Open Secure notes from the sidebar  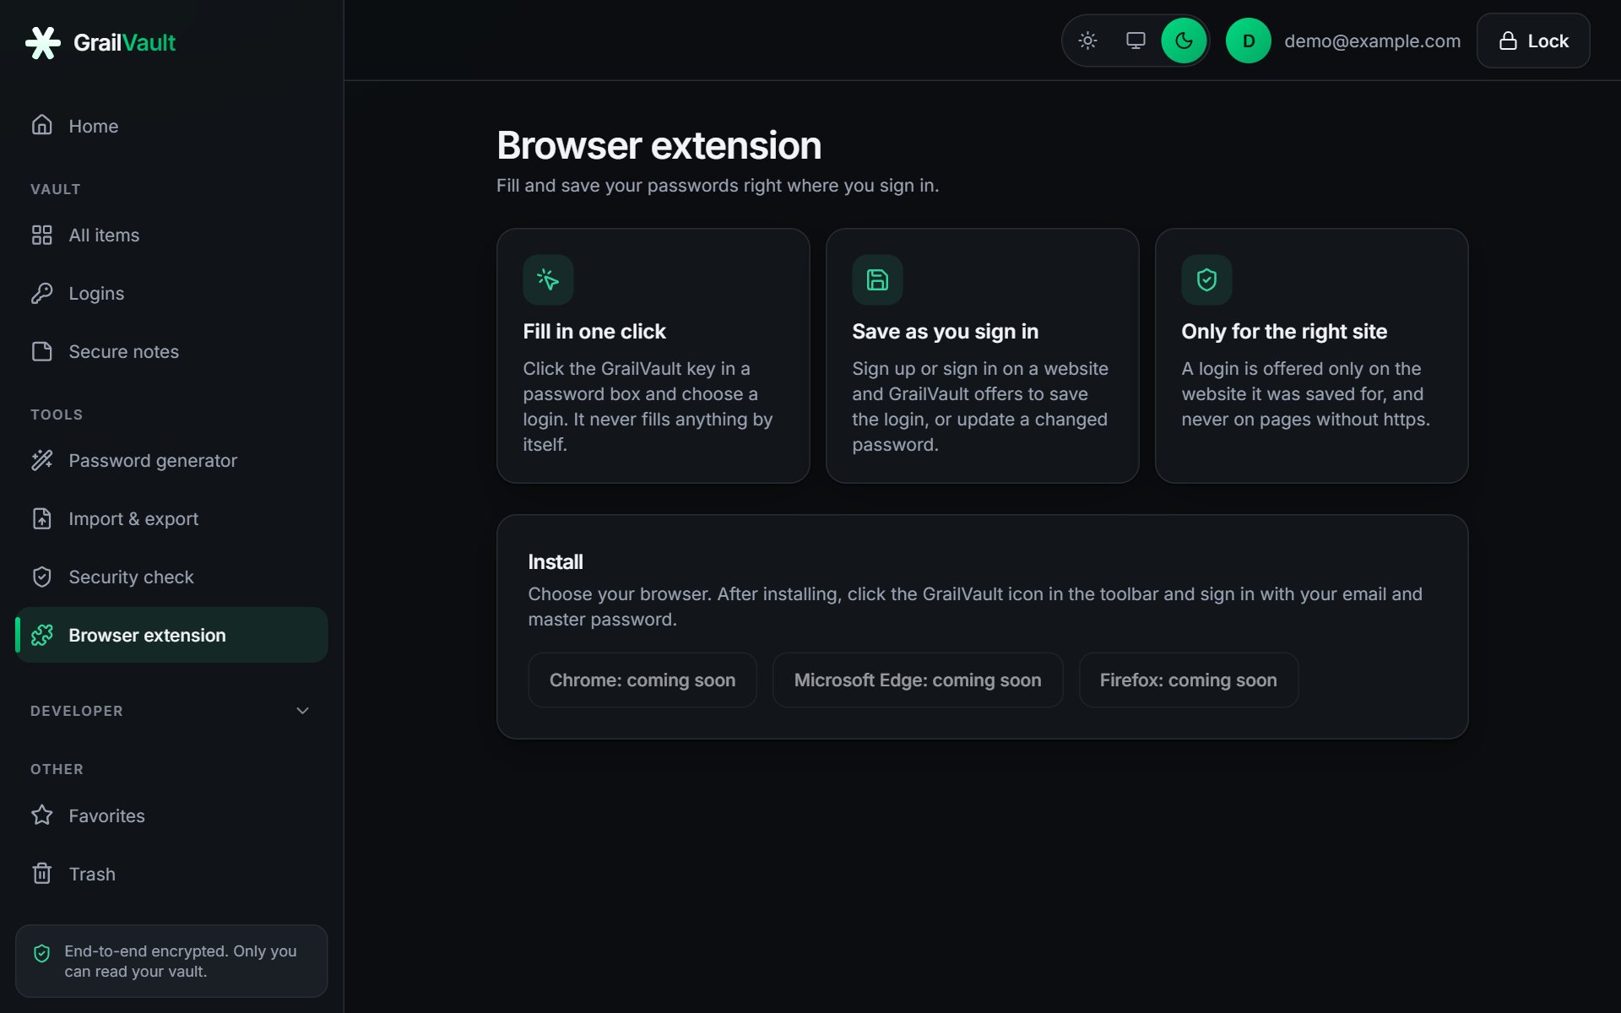171,351
